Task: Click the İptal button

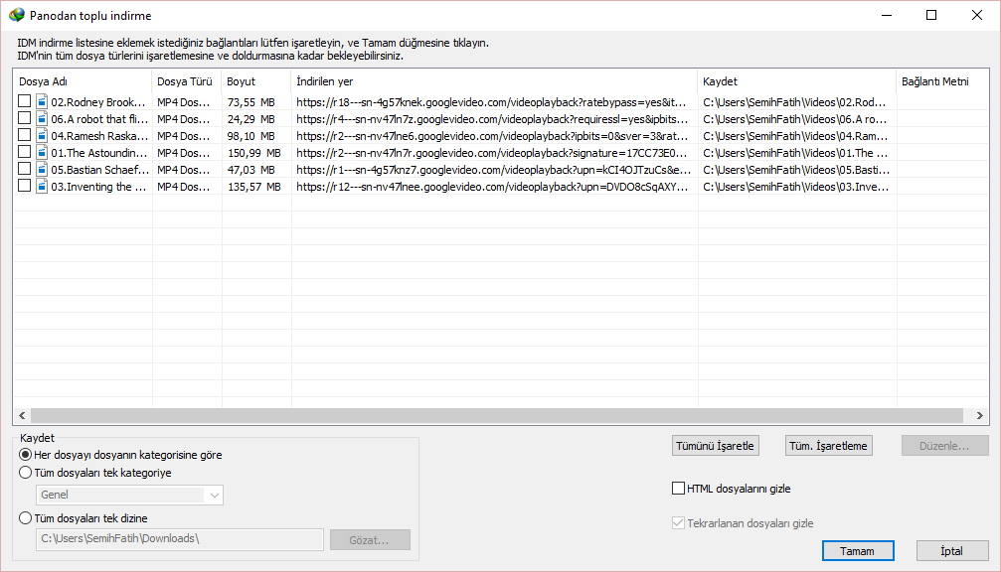Action: 951,551
